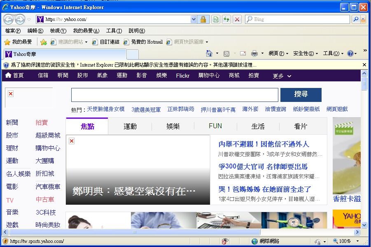Screen dimensions: 371x247
Task: Open the blank new tab button
Action: coord(133,54)
